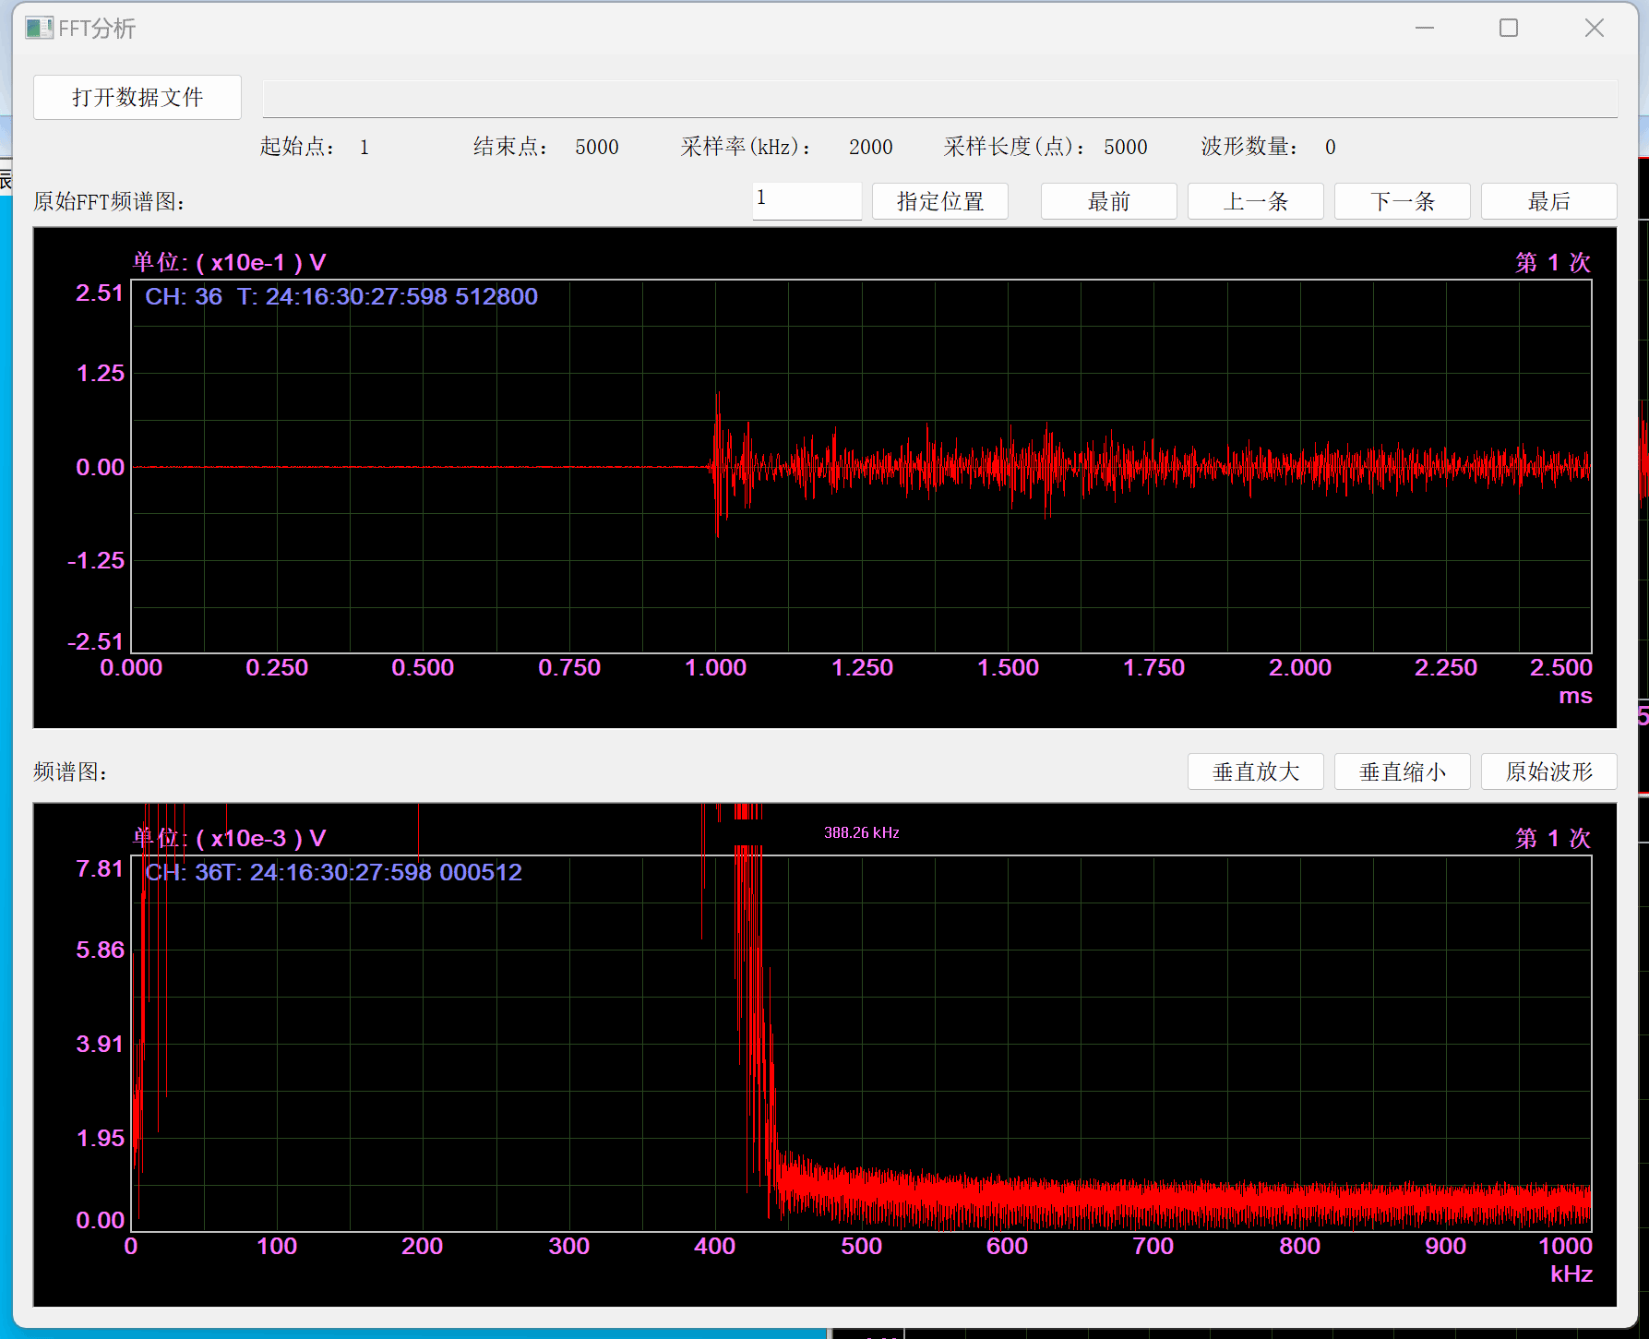Zoom out vertically with 垂直缩小
The height and width of the screenshot is (1339, 1649).
(x=1402, y=771)
